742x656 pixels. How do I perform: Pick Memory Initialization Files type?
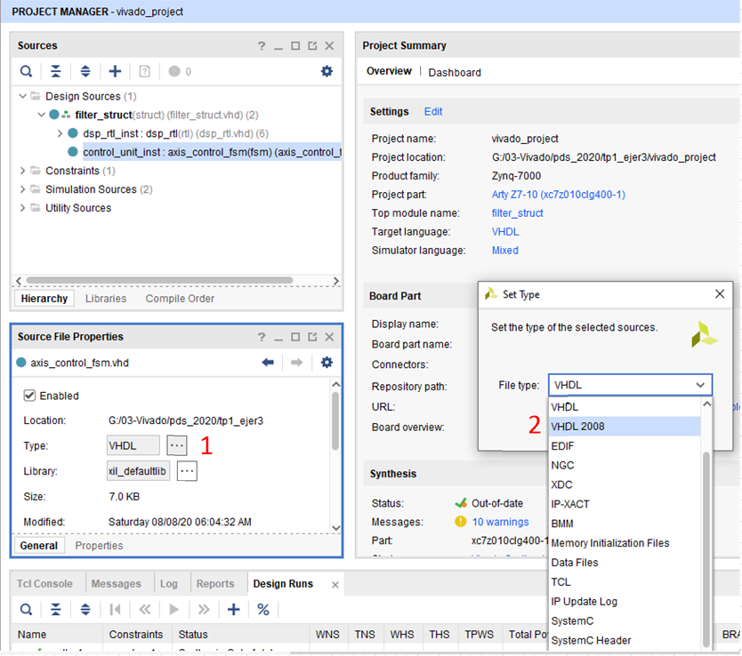(x=625, y=543)
